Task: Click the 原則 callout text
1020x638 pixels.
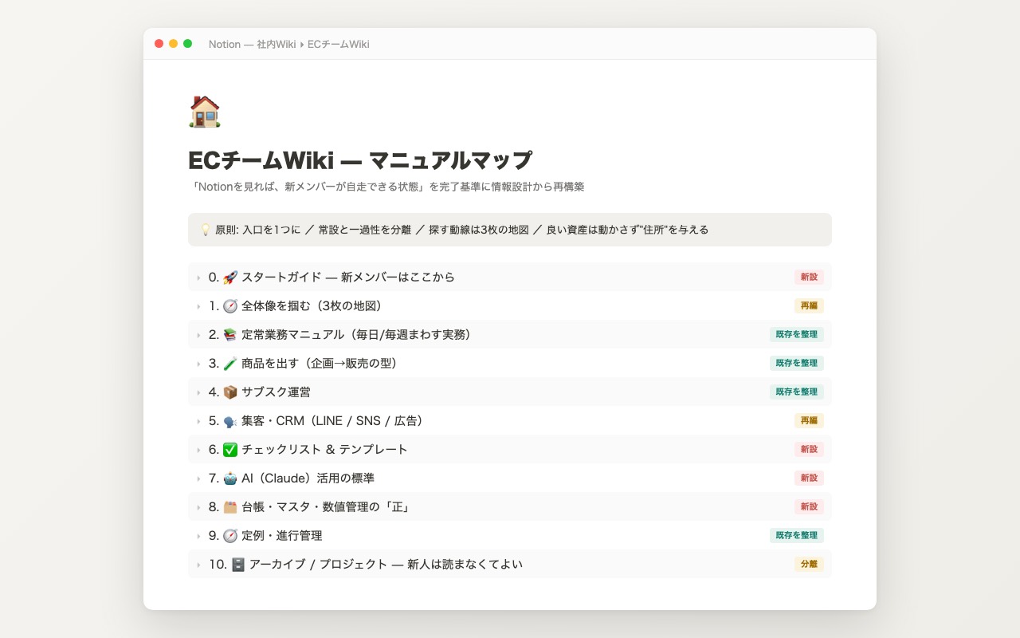Action: (461, 230)
